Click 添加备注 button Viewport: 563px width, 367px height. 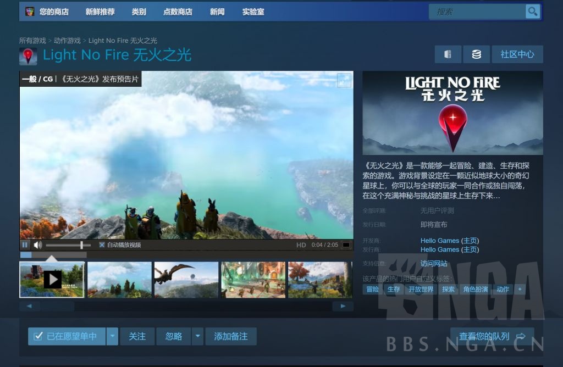[x=231, y=336]
